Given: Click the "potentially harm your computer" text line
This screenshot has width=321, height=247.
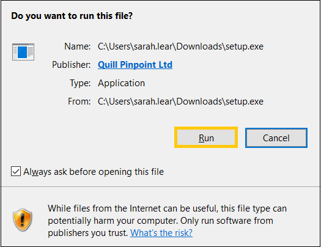Looking at the screenshot, I should click(160, 221).
